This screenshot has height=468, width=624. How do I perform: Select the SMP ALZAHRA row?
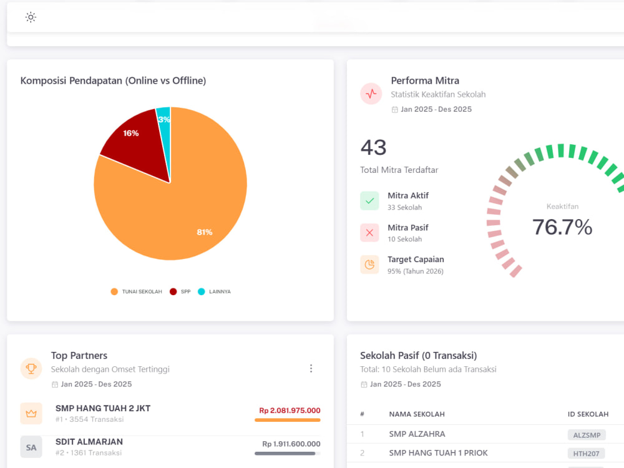click(x=485, y=434)
